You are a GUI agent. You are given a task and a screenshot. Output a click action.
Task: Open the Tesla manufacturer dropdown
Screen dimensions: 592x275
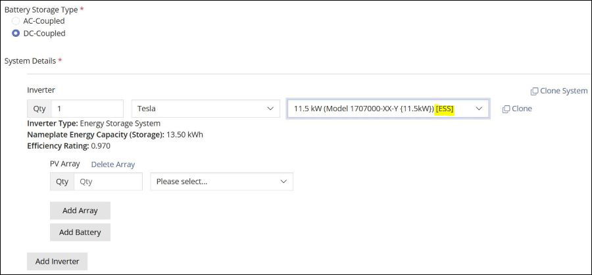205,109
